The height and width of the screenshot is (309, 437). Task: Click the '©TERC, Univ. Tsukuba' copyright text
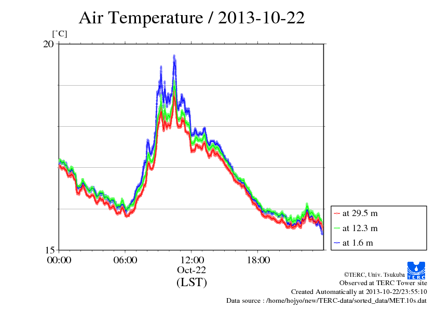(374, 275)
